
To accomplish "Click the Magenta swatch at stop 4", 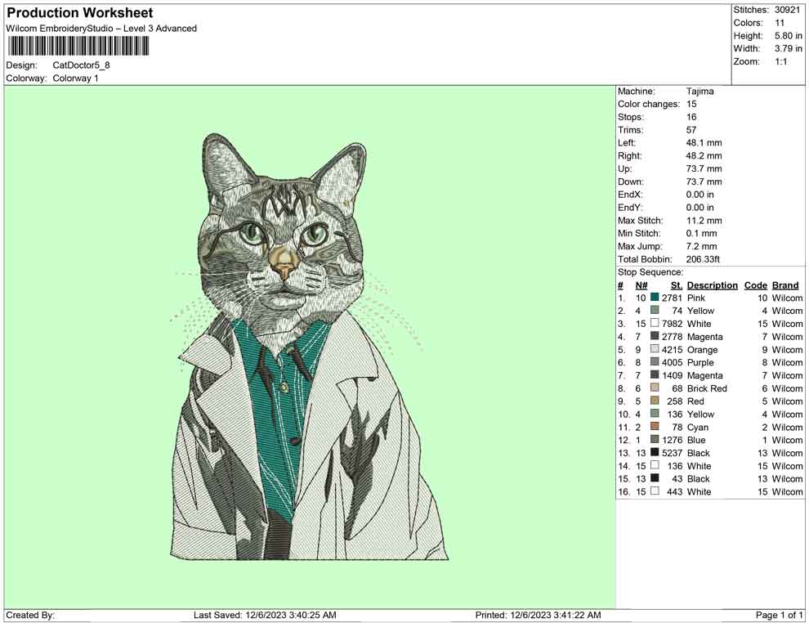I will point(654,336).
